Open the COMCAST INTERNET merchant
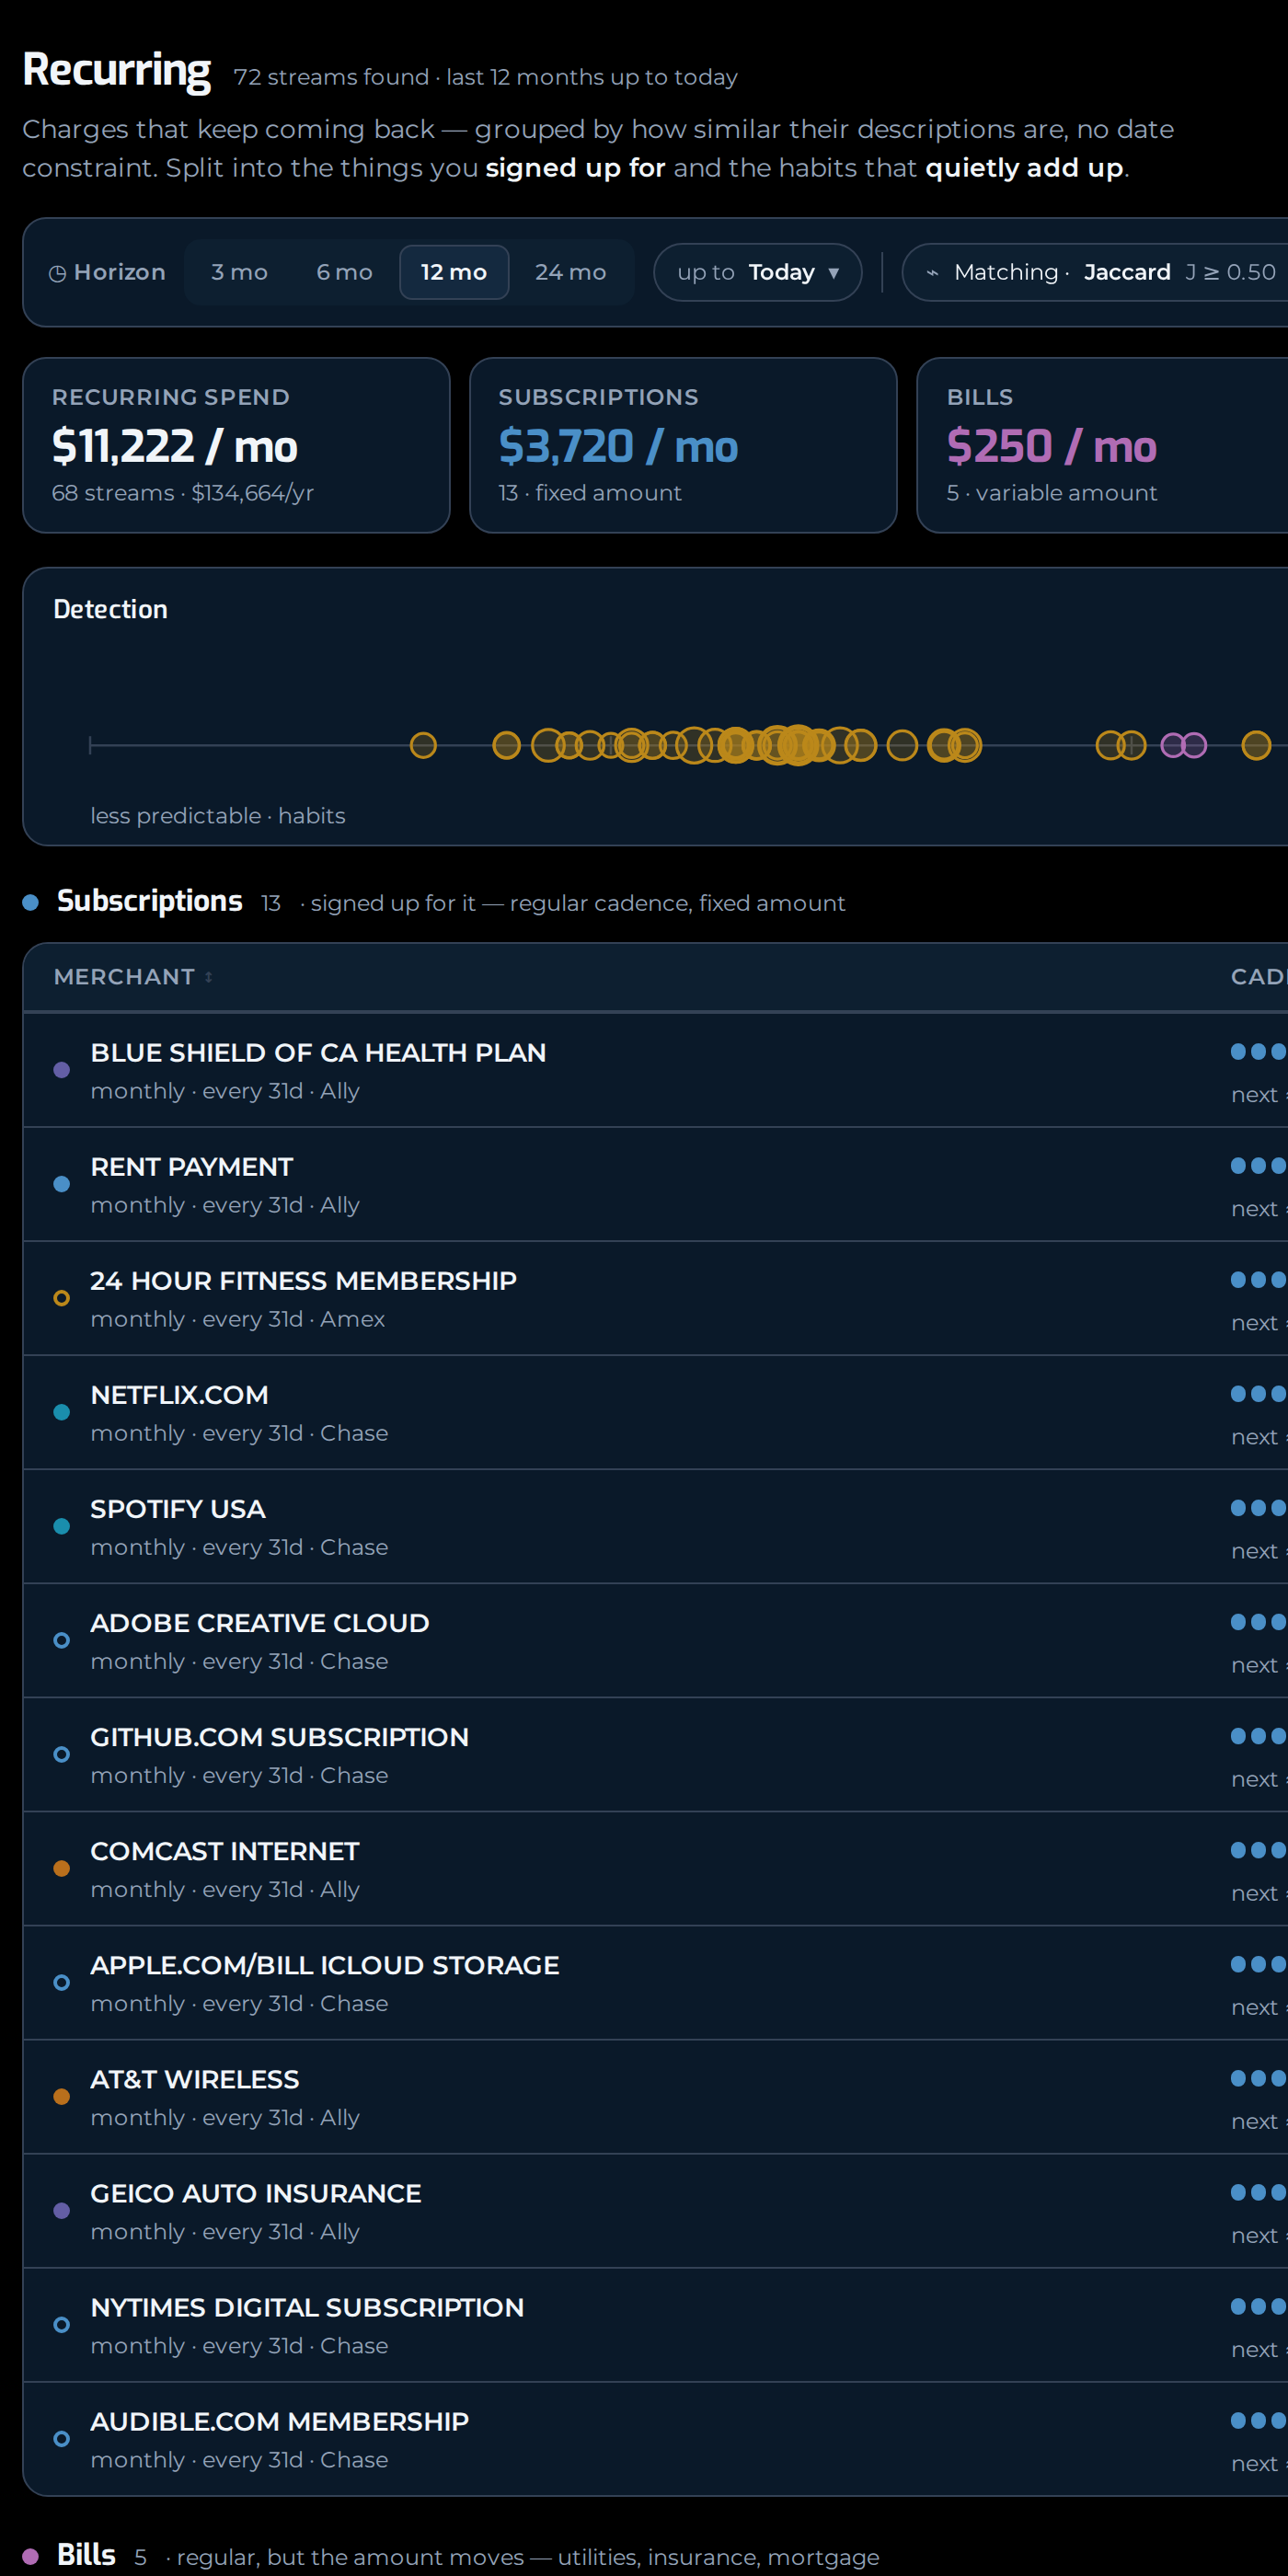Screen dimensions: 1288x2576 coord(225,1851)
